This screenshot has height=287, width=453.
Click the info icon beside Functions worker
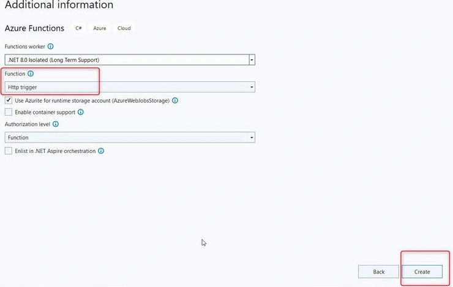click(51, 47)
